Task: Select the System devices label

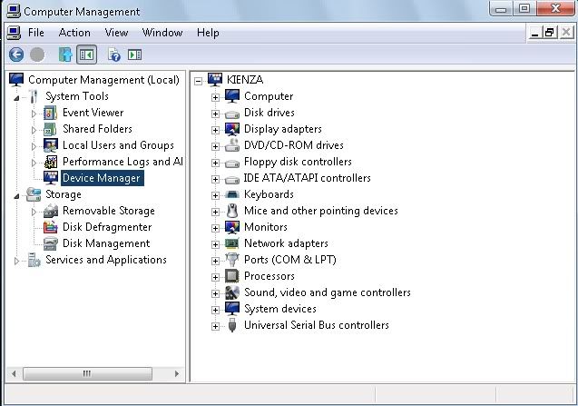Action: point(280,309)
